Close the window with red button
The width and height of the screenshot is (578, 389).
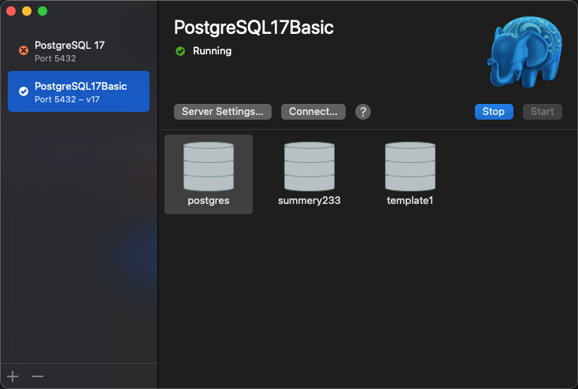11,11
